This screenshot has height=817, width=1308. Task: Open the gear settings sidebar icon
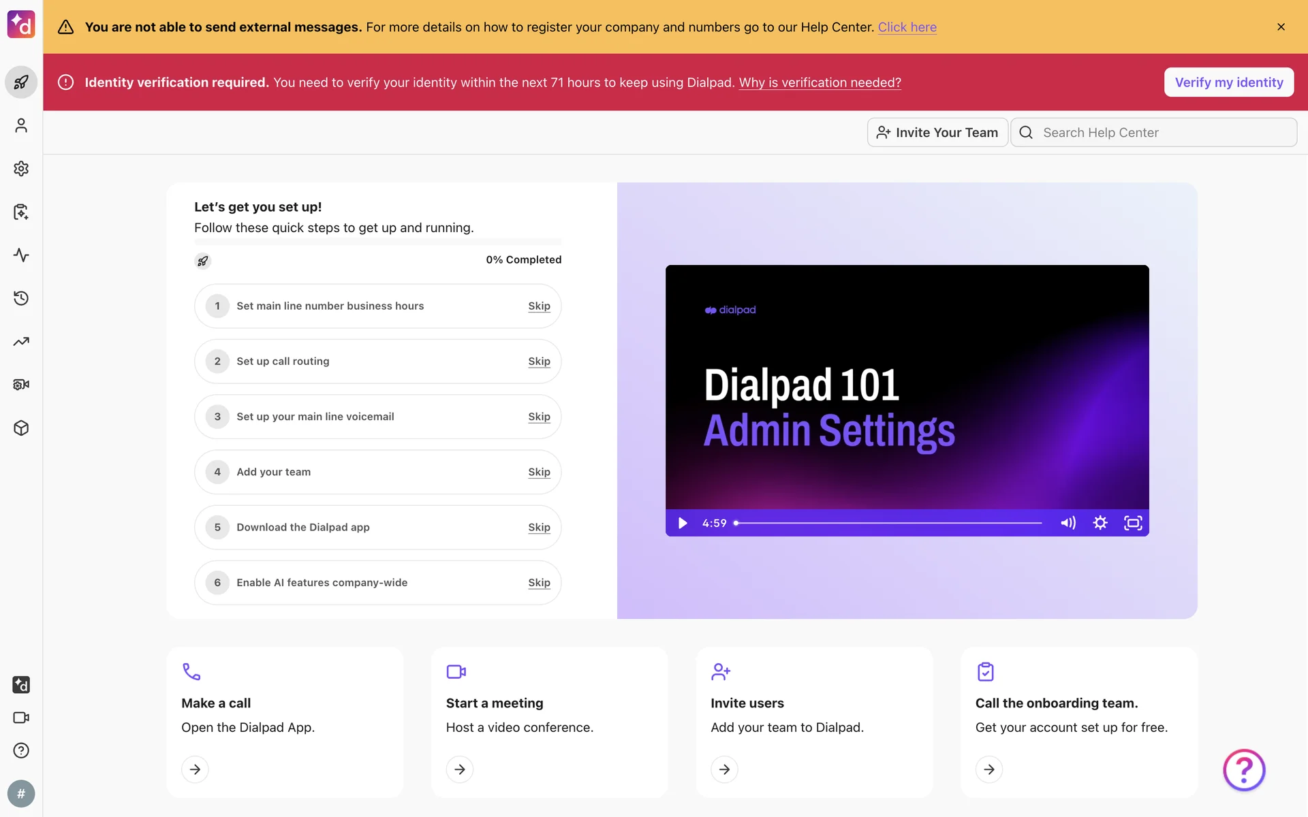click(x=21, y=169)
